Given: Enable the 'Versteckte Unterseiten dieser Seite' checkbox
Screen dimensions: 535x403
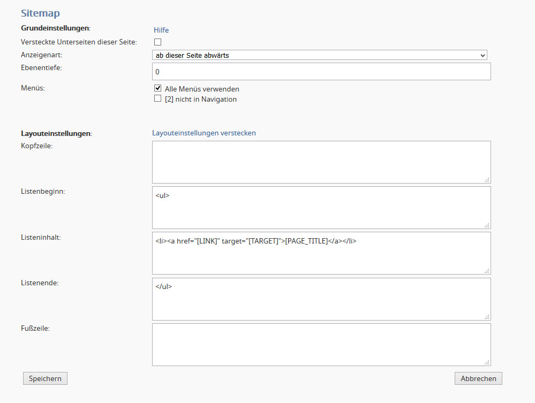Looking at the screenshot, I should 157,42.
